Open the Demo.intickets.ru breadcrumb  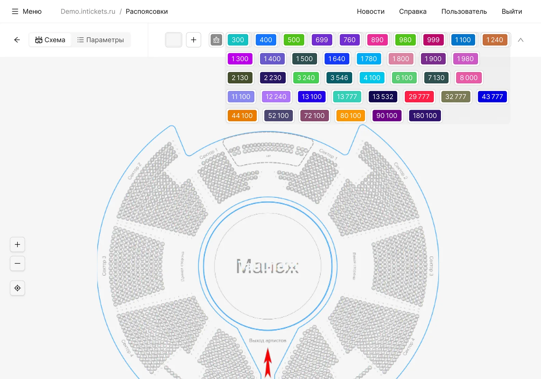coord(88,12)
